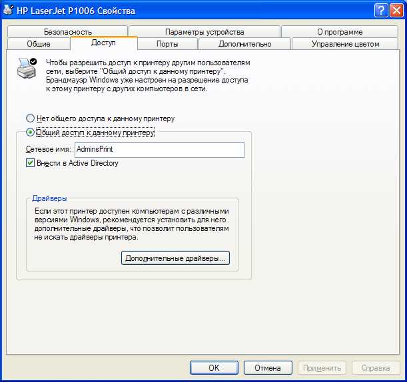Close the HP LaserJet P1006 properties dialog
The width and height of the screenshot is (407, 382).
(x=396, y=11)
